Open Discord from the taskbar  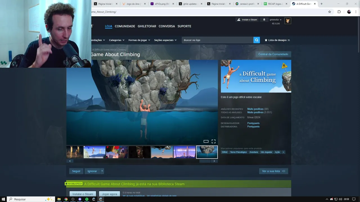(x=80, y=199)
